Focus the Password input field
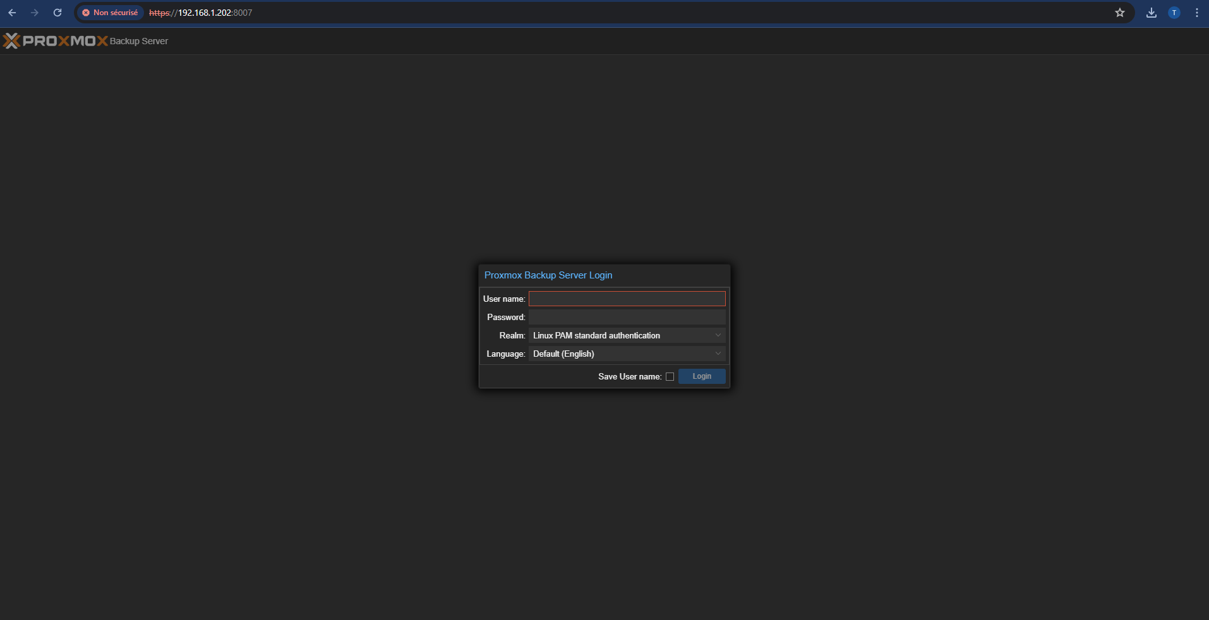 (x=627, y=317)
